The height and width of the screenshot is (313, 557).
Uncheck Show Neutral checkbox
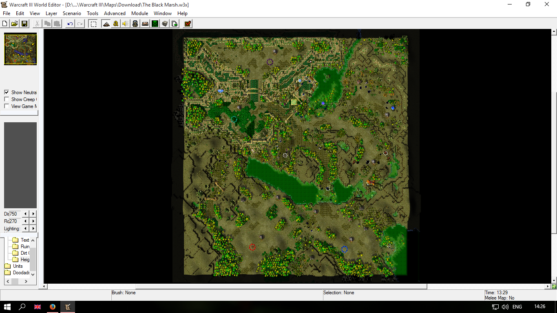[x=7, y=93]
